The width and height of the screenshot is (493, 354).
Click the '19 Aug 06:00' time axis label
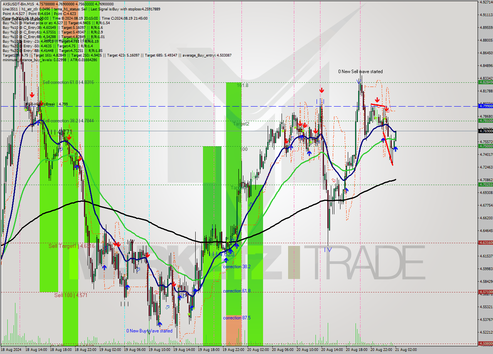[136, 350]
